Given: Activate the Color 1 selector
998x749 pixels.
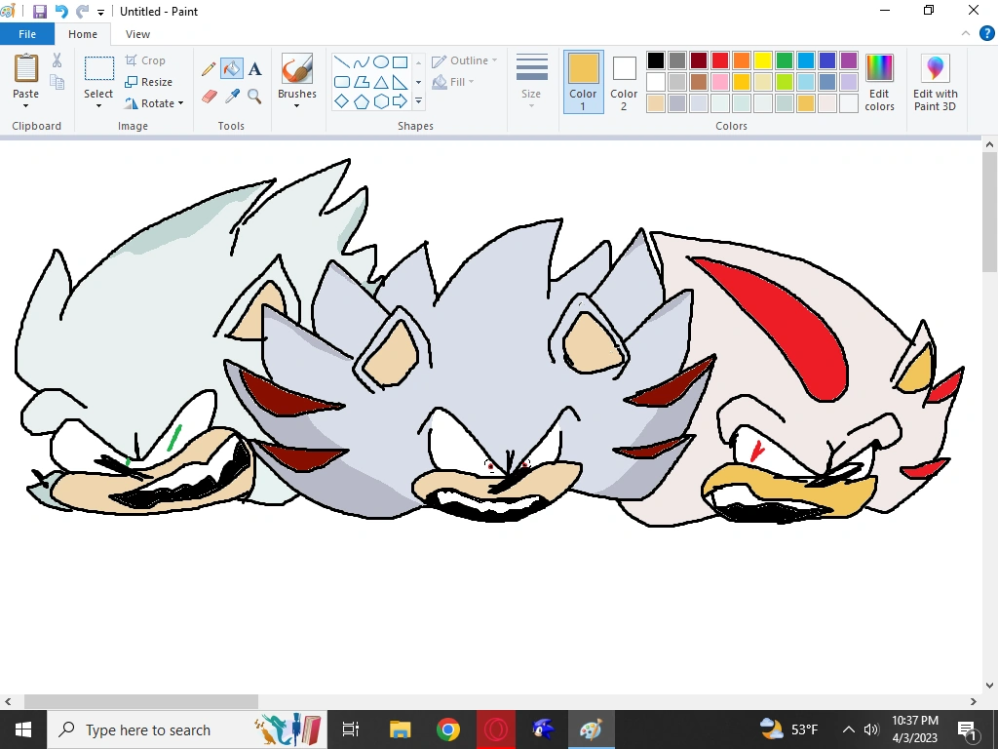Looking at the screenshot, I should (x=583, y=82).
